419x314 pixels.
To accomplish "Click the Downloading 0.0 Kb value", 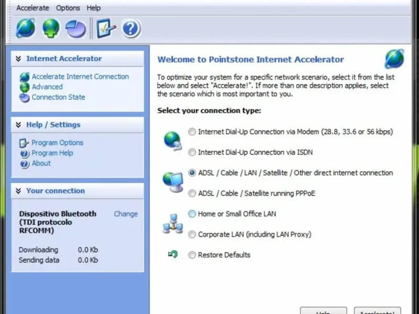I will (88, 250).
